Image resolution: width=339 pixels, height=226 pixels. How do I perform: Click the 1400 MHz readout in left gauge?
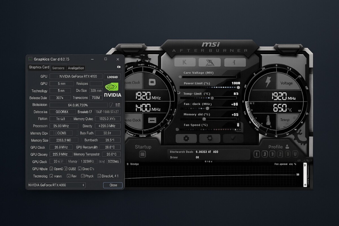[148, 108]
